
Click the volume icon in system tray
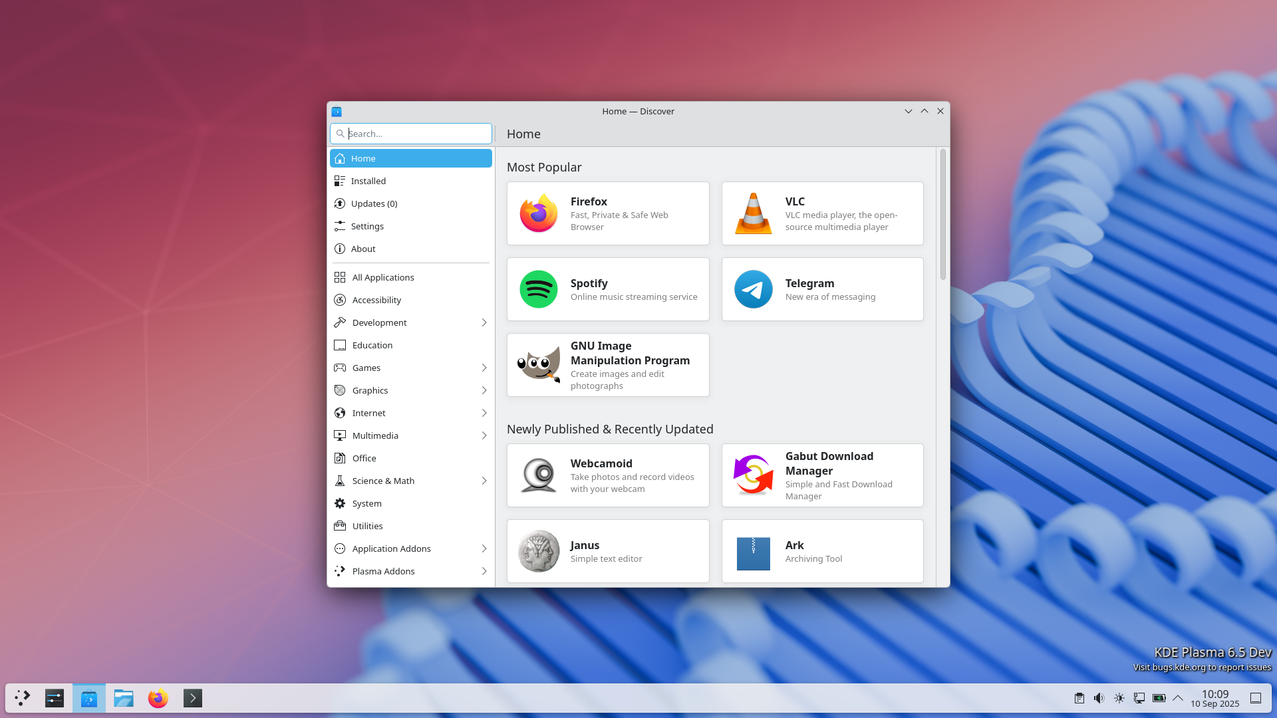1099,698
